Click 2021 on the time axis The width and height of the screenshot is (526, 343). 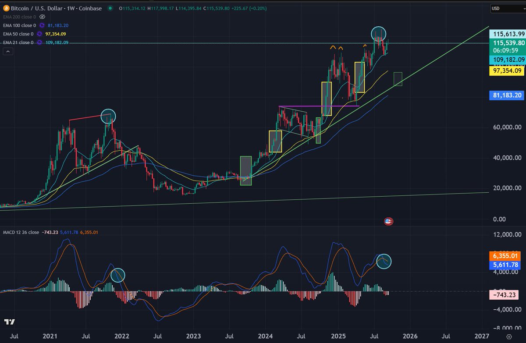[x=50, y=336]
